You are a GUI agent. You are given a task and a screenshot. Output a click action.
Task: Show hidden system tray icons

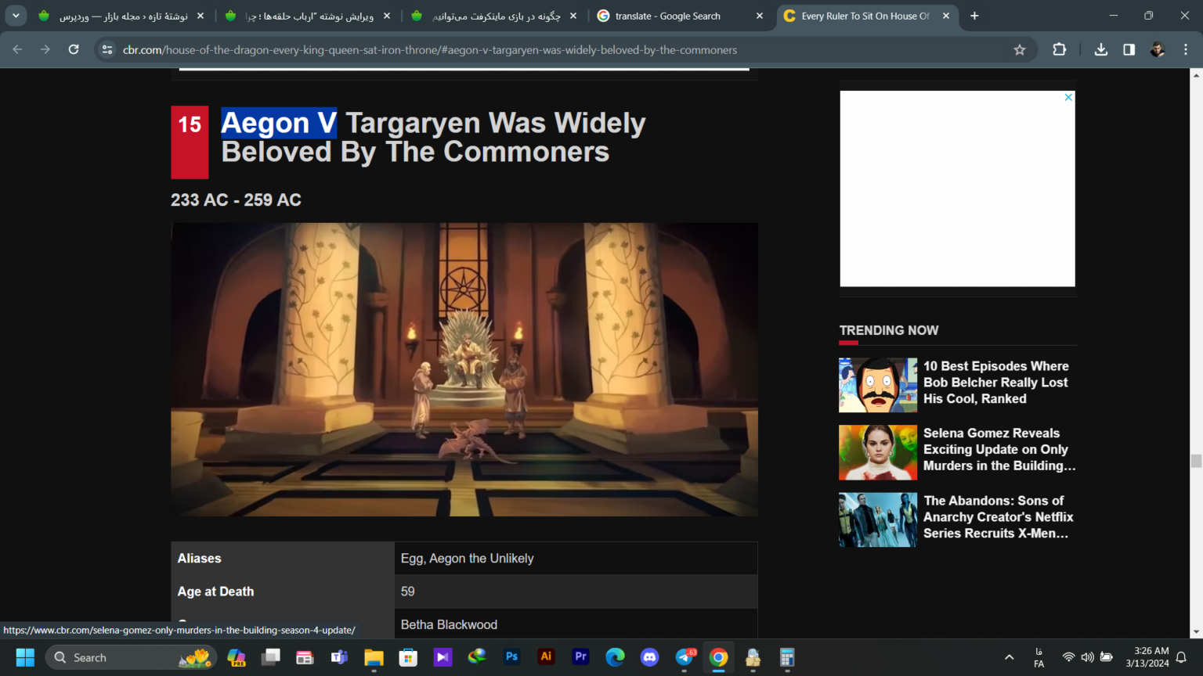click(1009, 657)
